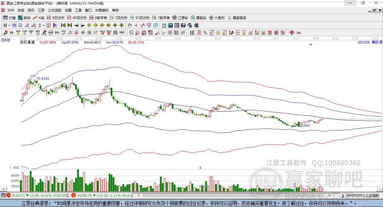Click the Md=43.6612 indicator value

(92, 43)
